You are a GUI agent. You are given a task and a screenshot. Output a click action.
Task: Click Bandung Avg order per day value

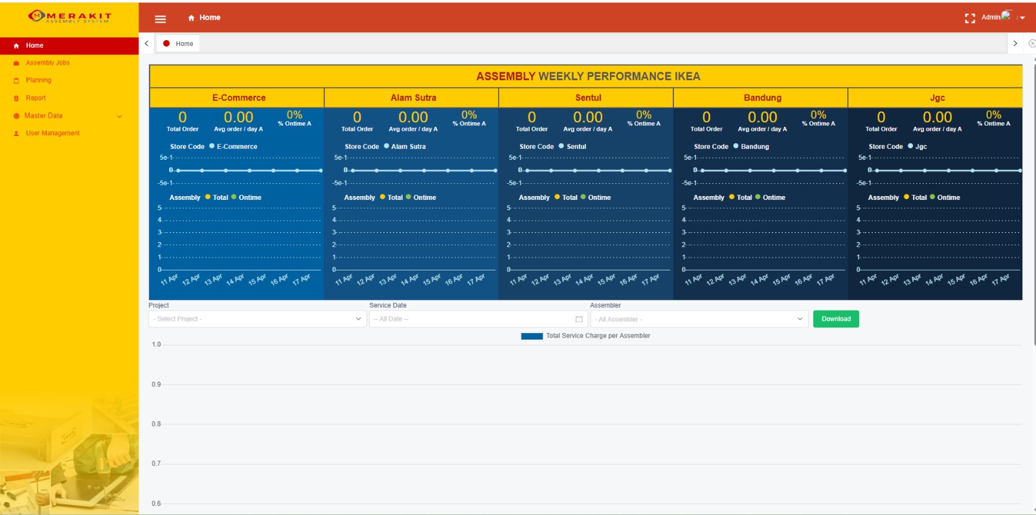(x=762, y=117)
